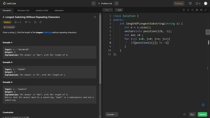
Task: Click the Auto setting button
Action: click(x=119, y=10)
